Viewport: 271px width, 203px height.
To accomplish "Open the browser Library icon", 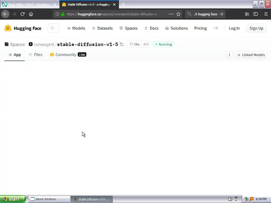I will click(247, 14).
